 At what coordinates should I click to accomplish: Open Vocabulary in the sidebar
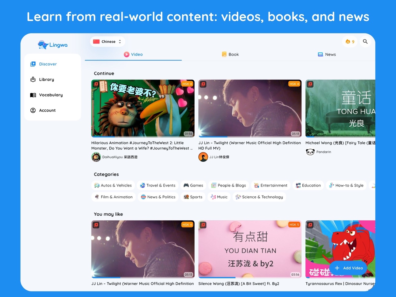click(x=52, y=95)
